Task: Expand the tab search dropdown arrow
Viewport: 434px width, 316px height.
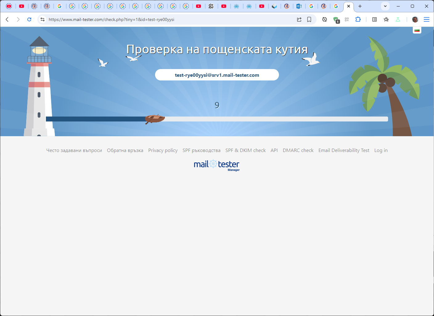Action: (x=385, y=6)
